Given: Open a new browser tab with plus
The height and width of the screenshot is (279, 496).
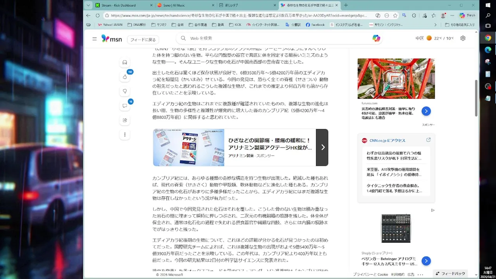Looking at the screenshot, I should (346, 5).
